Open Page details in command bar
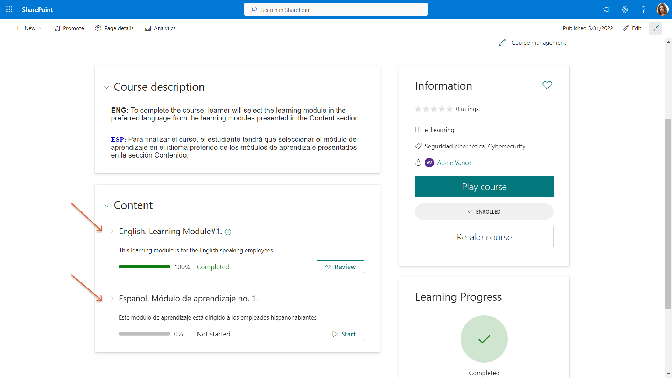 114,28
